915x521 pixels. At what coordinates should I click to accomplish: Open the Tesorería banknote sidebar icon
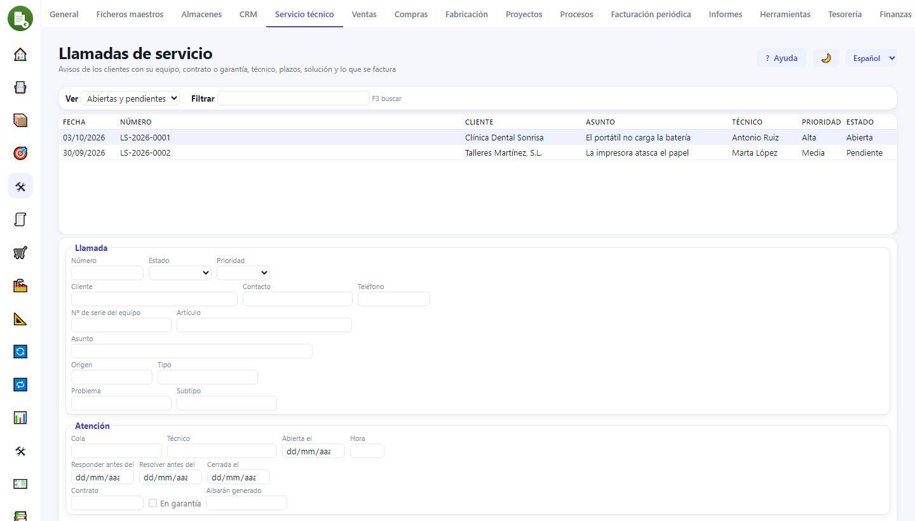click(20, 484)
